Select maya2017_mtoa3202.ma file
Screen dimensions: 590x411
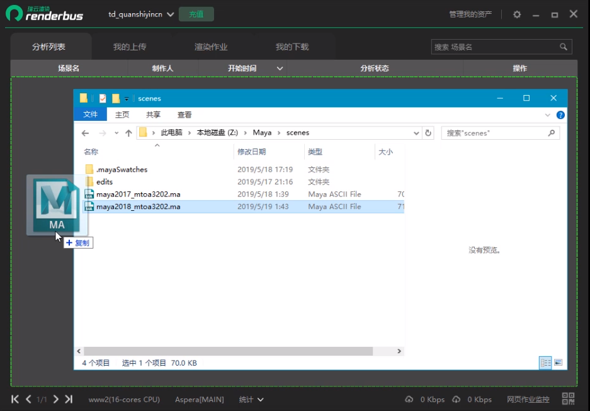coord(138,194)
